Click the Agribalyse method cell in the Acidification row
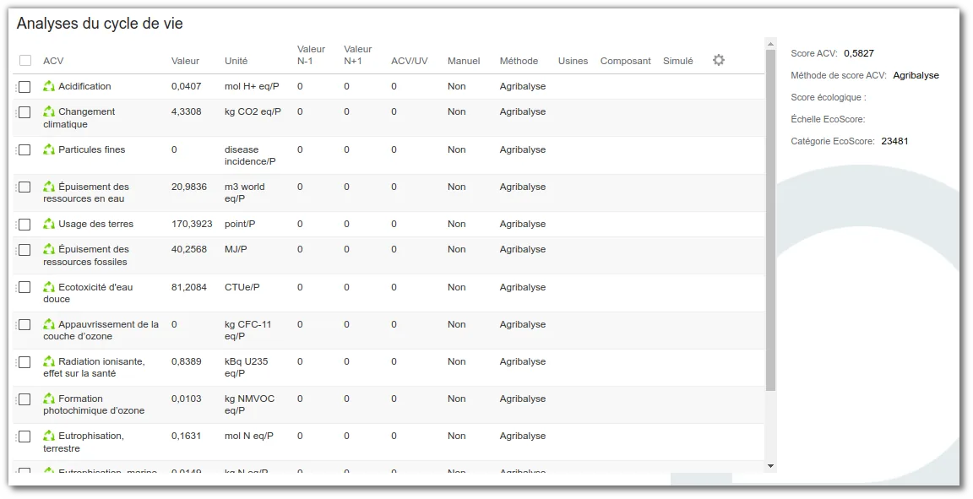 tap(523, 86)
